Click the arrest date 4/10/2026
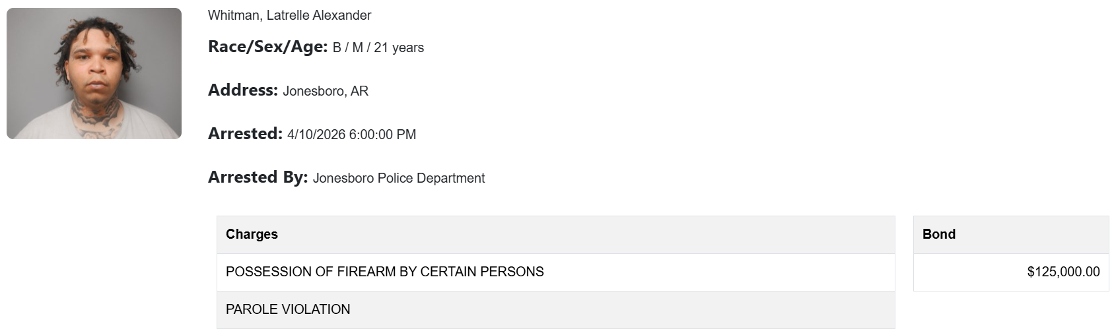The height and width of the screenshot is (335, 1114). (x=316, y=135)
